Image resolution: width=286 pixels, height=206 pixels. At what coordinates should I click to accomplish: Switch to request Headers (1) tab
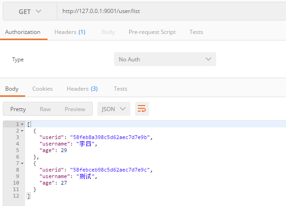70,32
